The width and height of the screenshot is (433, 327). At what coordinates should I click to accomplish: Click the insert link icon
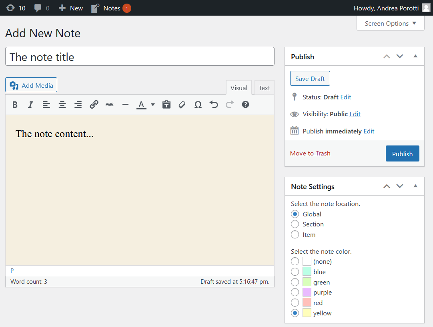pyautogui.click(x=94, y=105)
